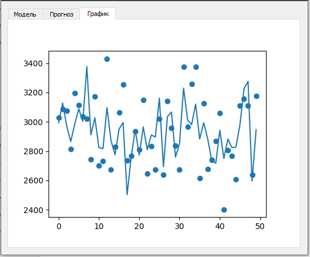Switch to the Модель tab

[x=25, y=14]
